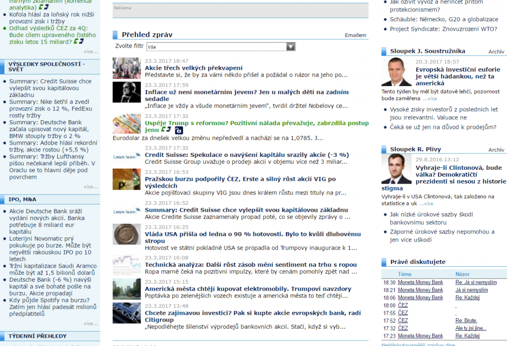Open 'Americká města chtějí kupovat elektromobily' headline
Screen dimensions: 507x346
[x=248, y=289]
